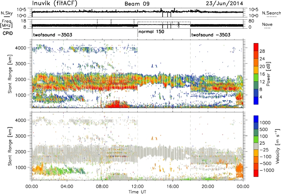Click the 10^5 tick beside N.Search
This screenshot has width=281, height=194.
253,10
